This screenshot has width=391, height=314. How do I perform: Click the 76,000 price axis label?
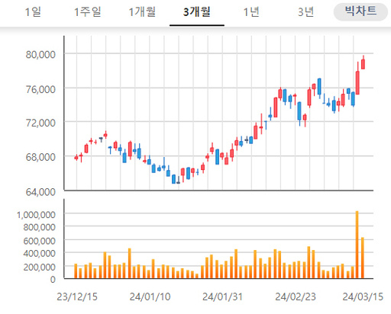click(40, 89)
